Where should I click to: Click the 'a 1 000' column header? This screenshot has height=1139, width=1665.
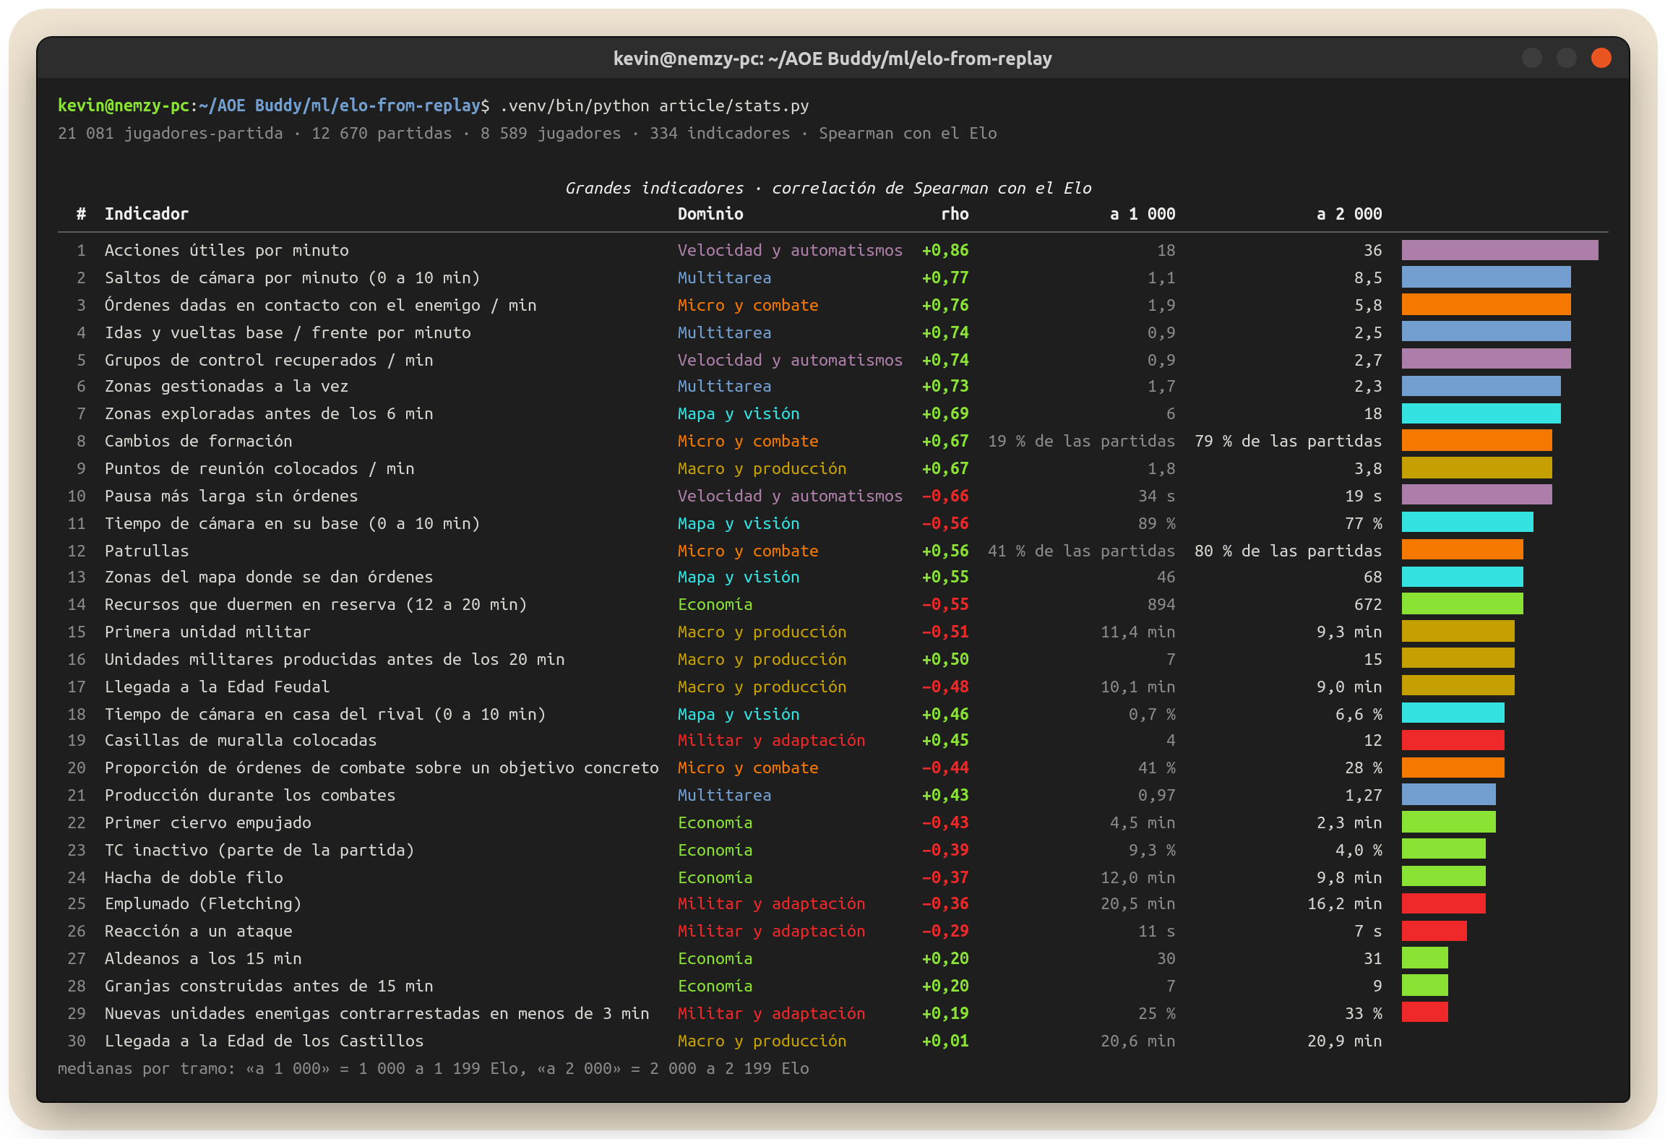1143,214
